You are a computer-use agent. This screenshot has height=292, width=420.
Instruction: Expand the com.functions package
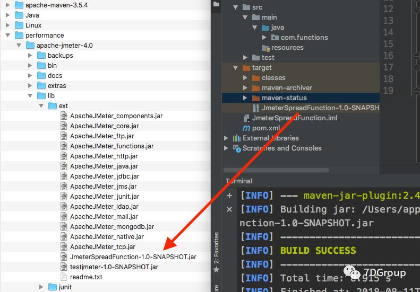click(x=264, y=38)
